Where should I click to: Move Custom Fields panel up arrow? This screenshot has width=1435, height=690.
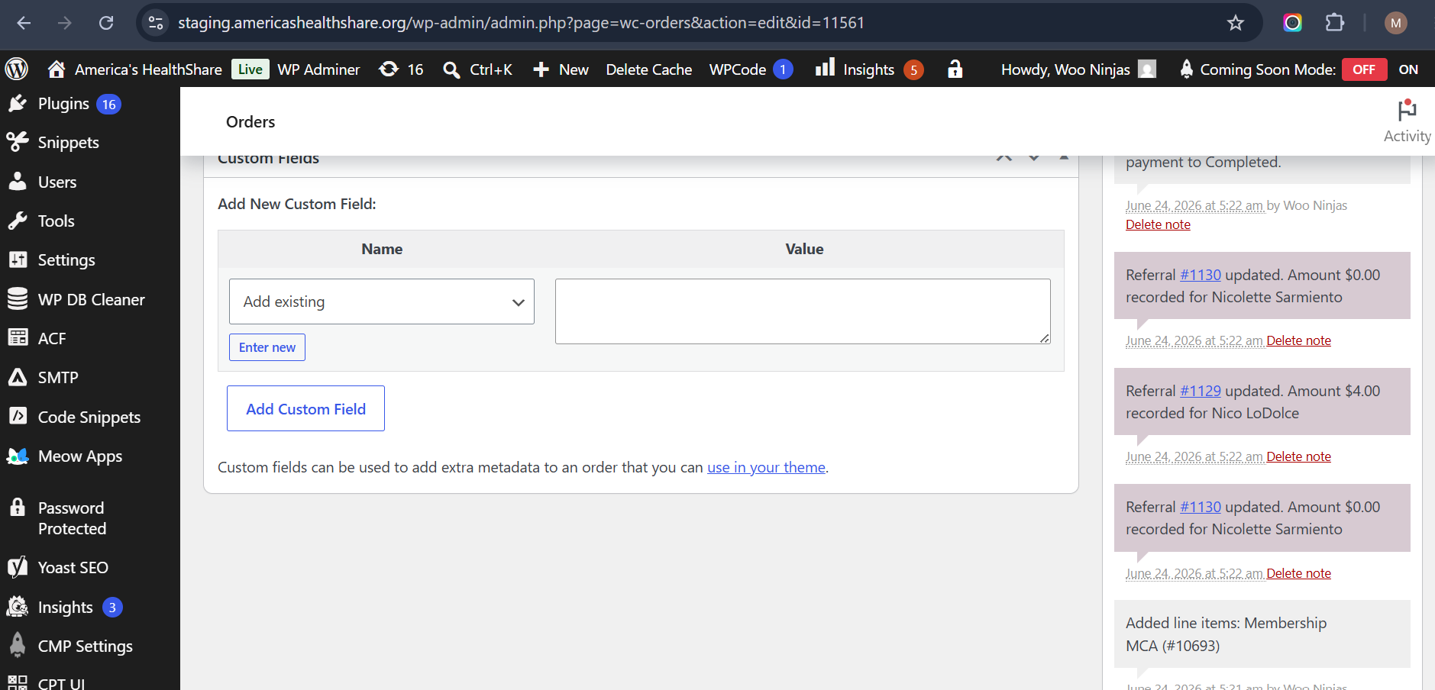point(1004,158)
